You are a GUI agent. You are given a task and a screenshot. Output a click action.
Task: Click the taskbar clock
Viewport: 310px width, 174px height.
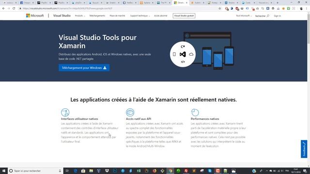coord(296,171)
